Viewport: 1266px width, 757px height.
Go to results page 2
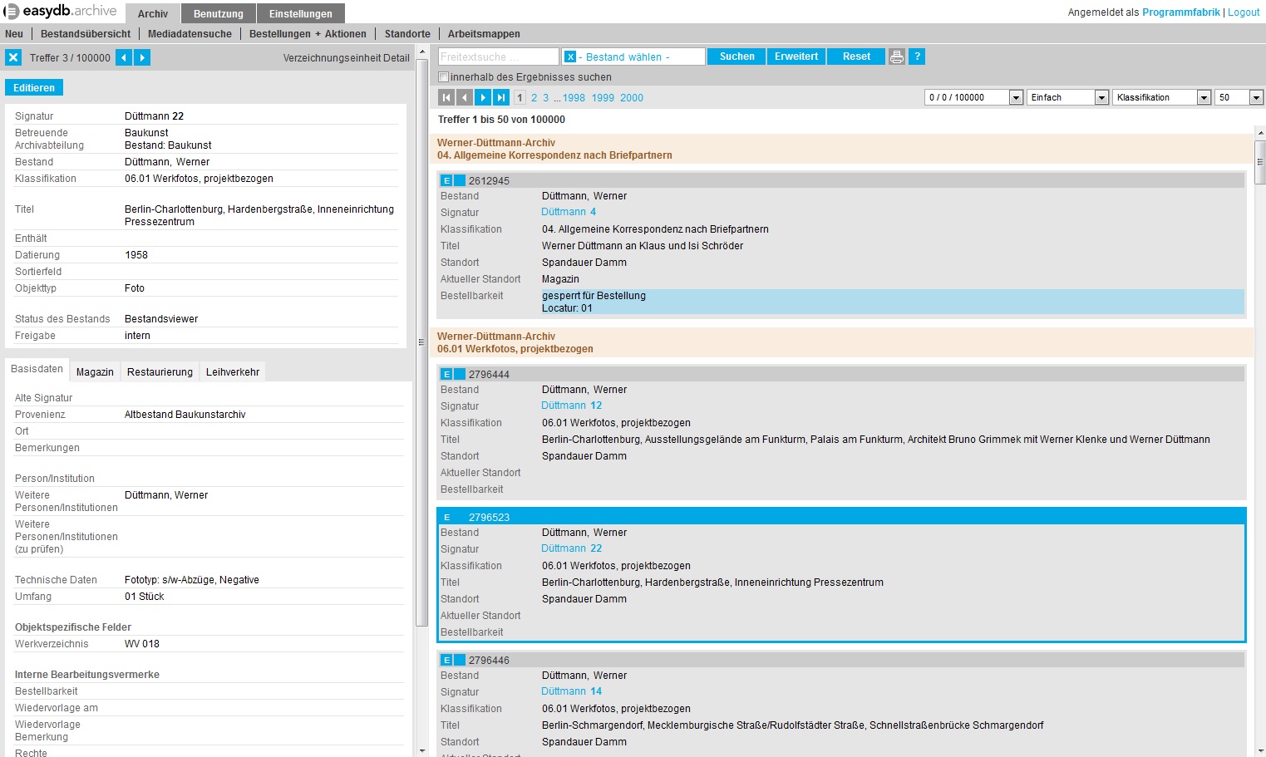[x=534, y=98]
